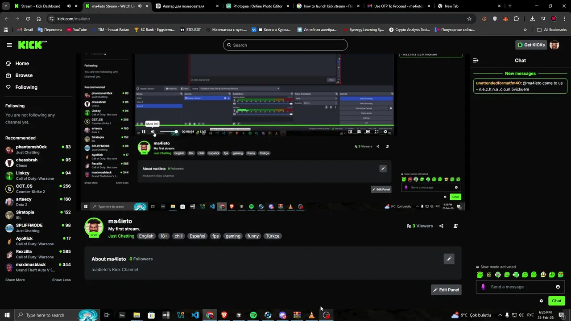Open the emoji picker in chat input

[558, 287]
